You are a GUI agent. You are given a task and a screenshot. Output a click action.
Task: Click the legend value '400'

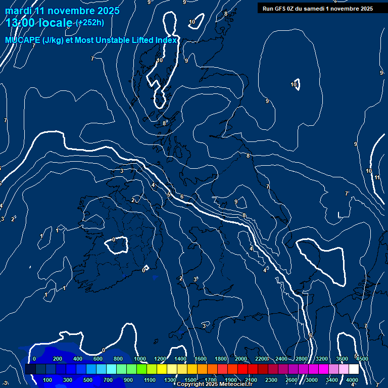click(x=78, y=359)
